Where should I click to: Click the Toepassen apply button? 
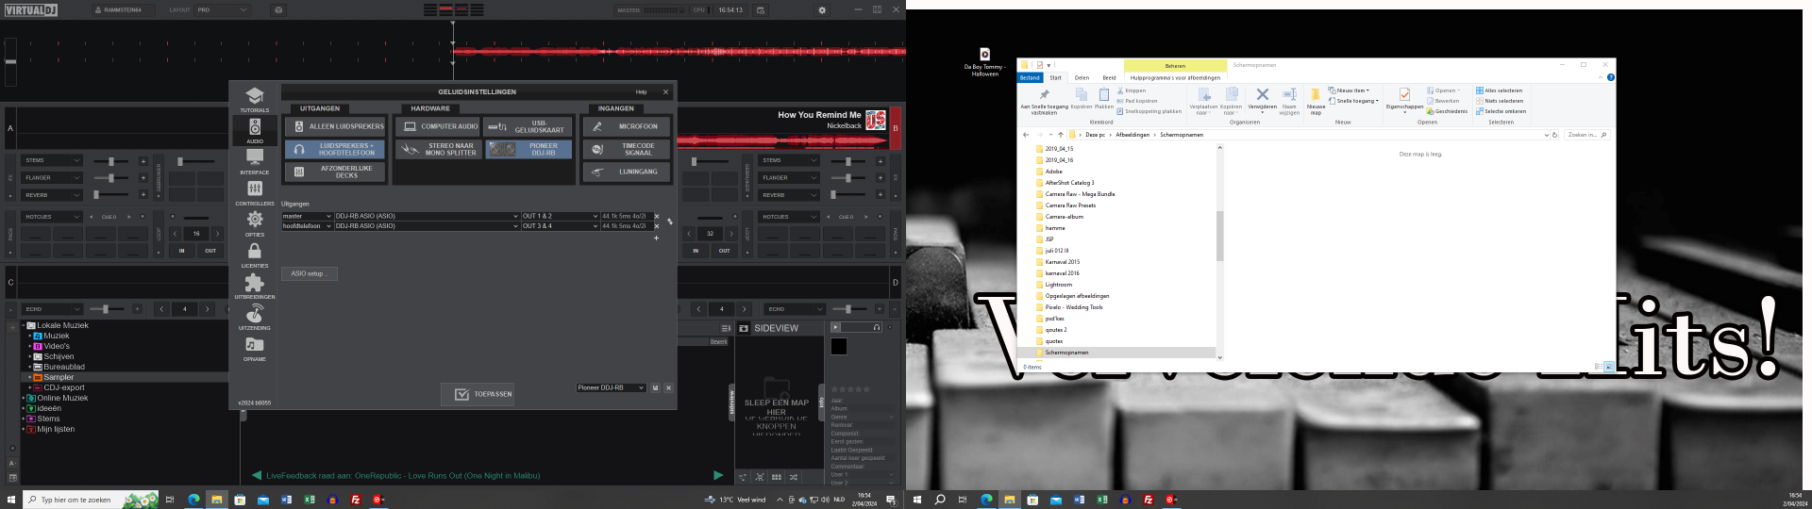pyautogui.click(x=478, y=394)
